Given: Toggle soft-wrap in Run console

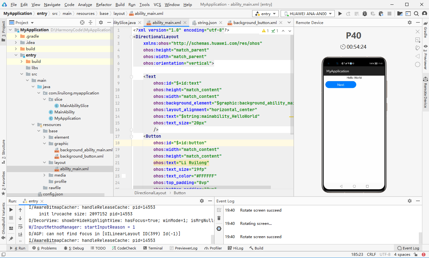Looking at the screenshot, I should 20,226.
